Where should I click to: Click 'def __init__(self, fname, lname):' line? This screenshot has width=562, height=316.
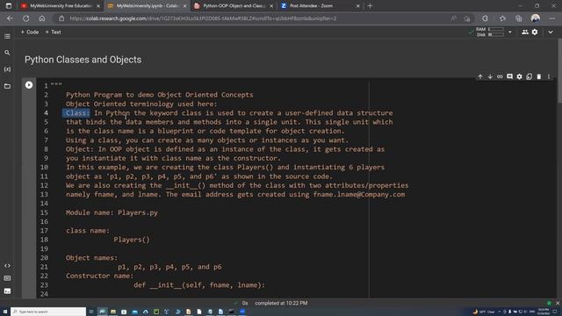[199, 284]
